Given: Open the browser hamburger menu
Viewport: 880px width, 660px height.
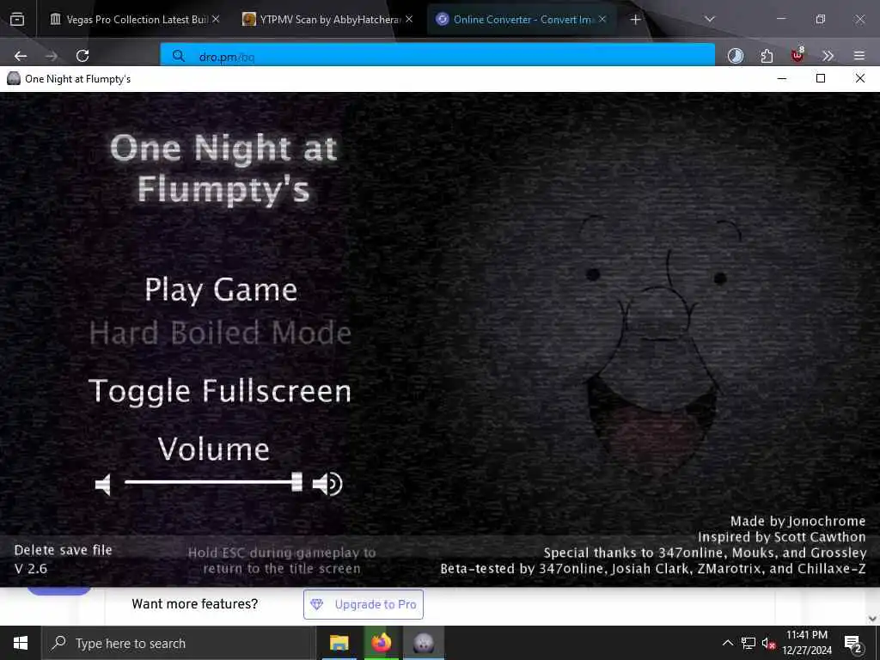Looking at the screenshot, I should (x=859, y=56).
